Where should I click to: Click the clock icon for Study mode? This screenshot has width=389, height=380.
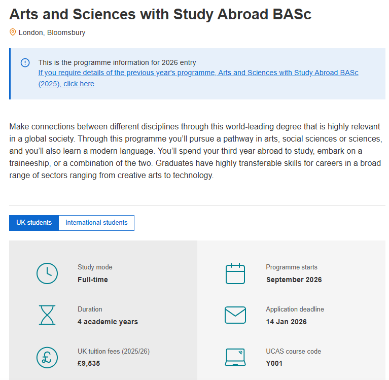47,273
